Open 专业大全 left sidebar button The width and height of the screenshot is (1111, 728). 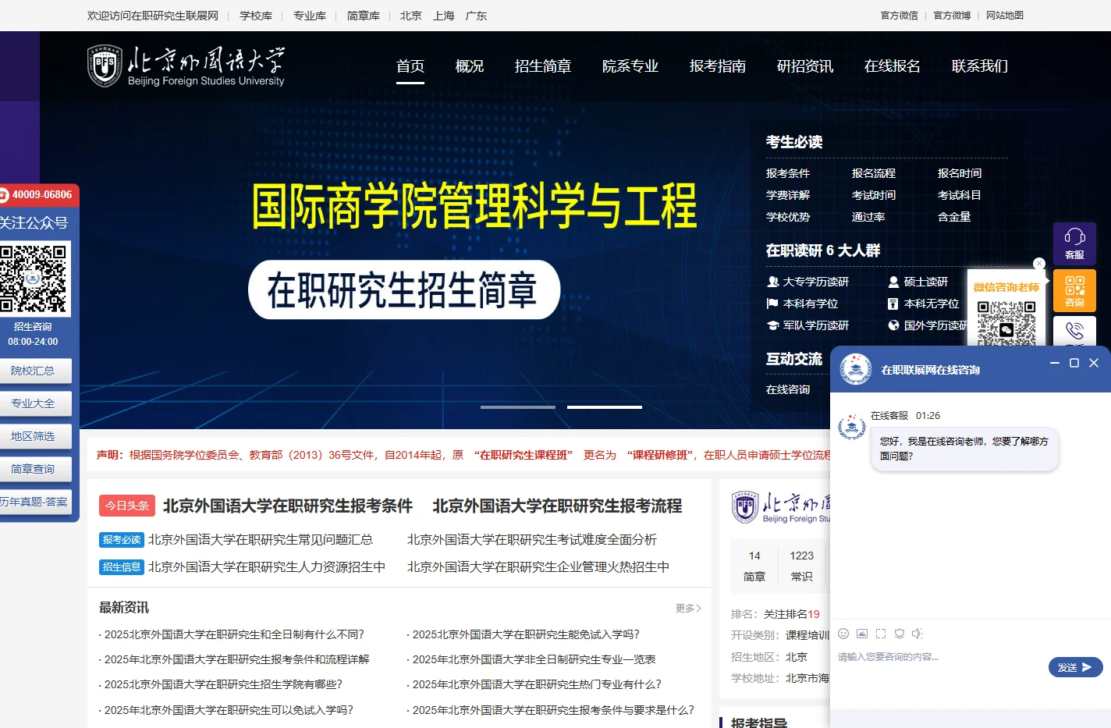click(34, 403)
